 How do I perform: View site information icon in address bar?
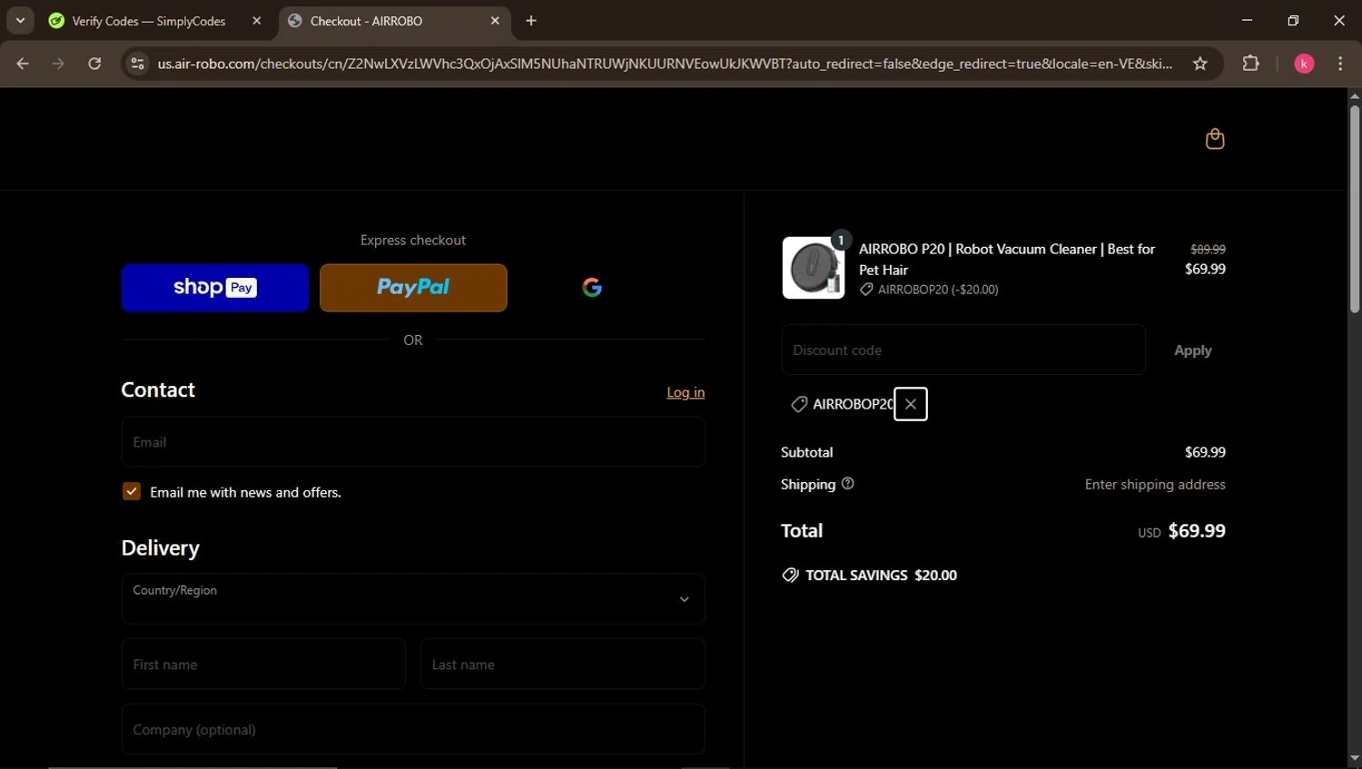(x=138, y=64)
